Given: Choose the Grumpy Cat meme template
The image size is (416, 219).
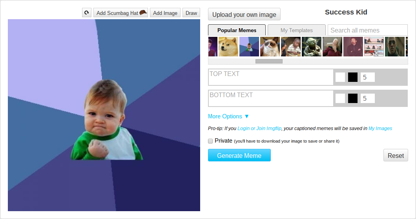Looking at the screenshot, I should pyautogui.click(x=270, y=47).
